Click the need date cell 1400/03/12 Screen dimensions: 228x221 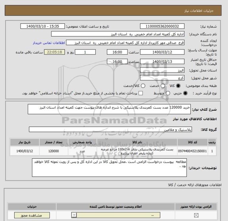tap(25, 151)
